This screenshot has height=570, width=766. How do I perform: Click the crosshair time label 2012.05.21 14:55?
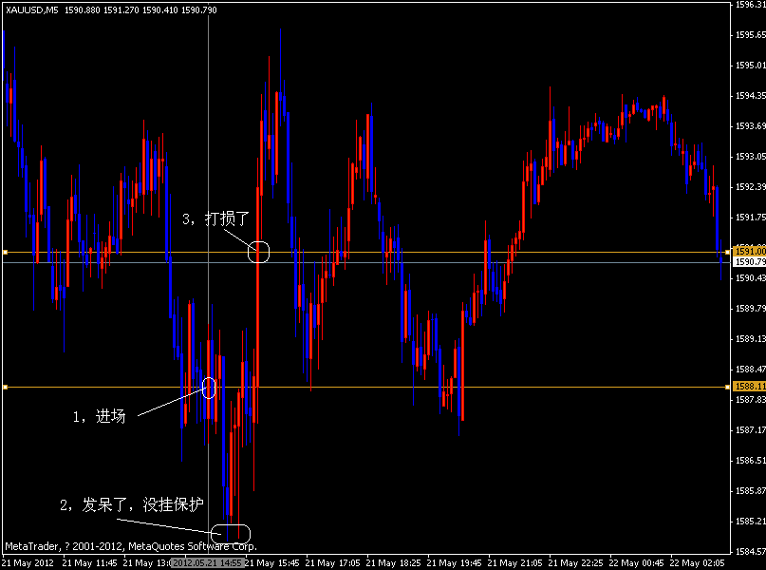point(207,562)
